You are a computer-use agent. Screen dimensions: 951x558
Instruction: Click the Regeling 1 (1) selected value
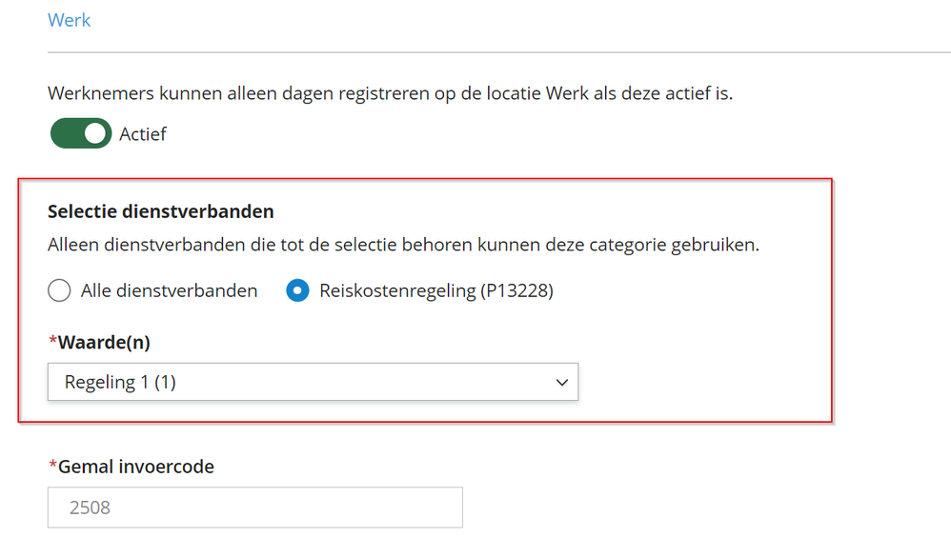click(x=120, y=382)
